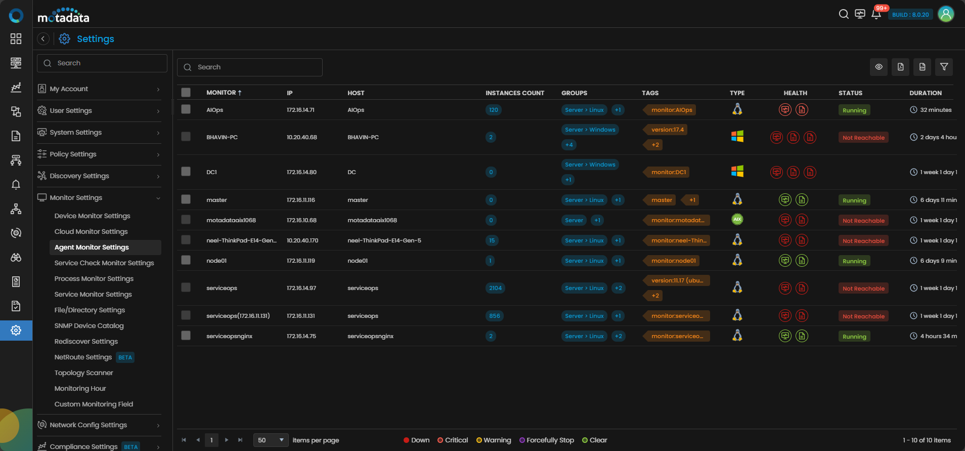Click the Server > Windows group tag for DC1
Viewport: 965px width, 451px height.
590,165
